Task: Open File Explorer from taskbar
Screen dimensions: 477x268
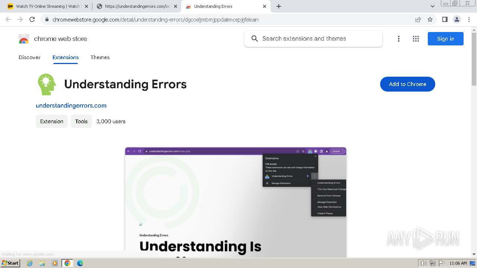Action: point(42,263)
